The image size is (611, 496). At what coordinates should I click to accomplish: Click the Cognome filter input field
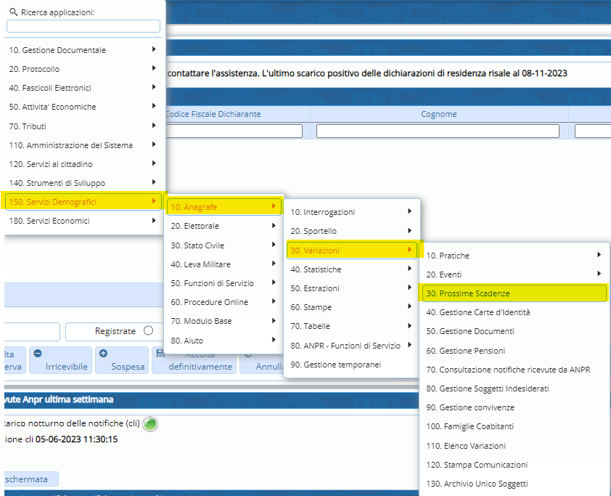click(x=438, y=131)
